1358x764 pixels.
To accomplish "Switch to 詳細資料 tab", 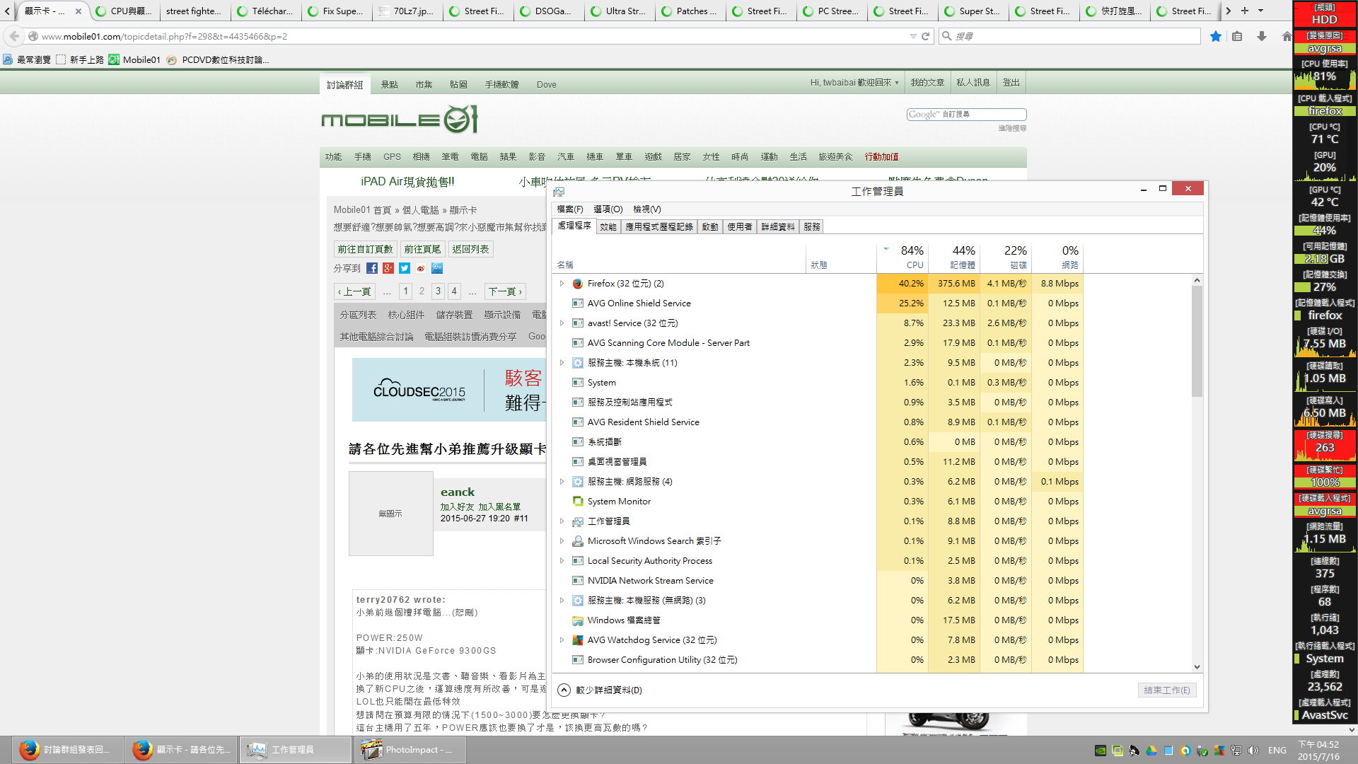I will (778, 227).
